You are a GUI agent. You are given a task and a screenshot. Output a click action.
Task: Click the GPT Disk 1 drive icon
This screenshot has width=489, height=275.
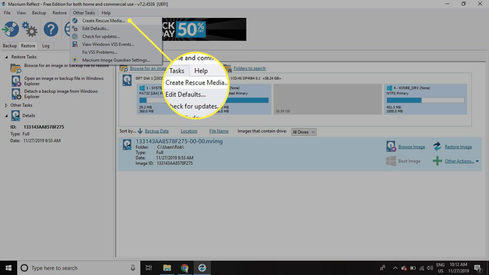coord(127,80)
